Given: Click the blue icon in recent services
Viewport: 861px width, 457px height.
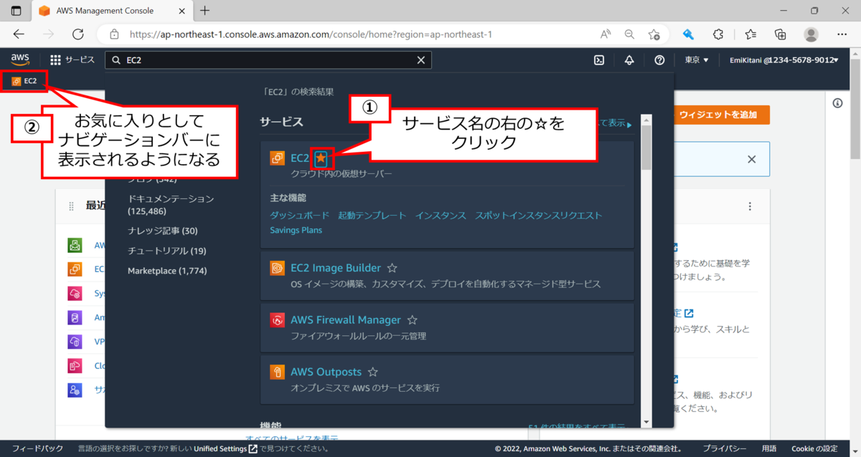Looking at the screenshot, I should pyautogui.click(x=75, y=390).
